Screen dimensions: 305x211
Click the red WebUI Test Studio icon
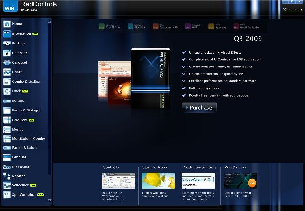[236, 26]
